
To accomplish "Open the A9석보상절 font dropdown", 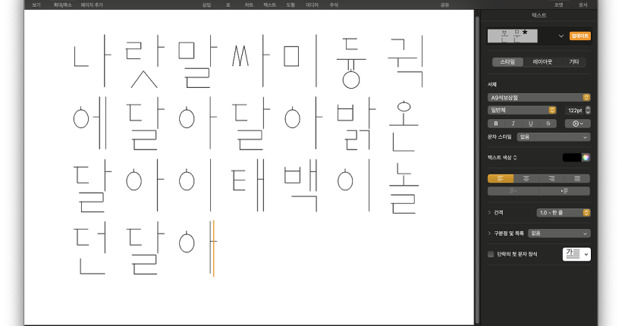I will [539, 97].
